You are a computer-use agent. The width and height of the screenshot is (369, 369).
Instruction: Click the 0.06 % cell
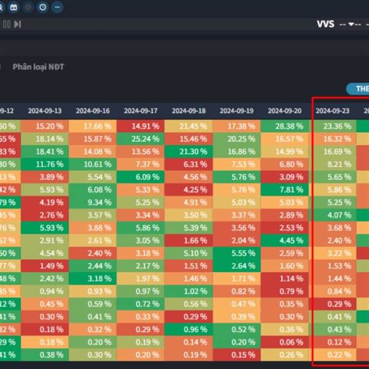click(285, 342)
